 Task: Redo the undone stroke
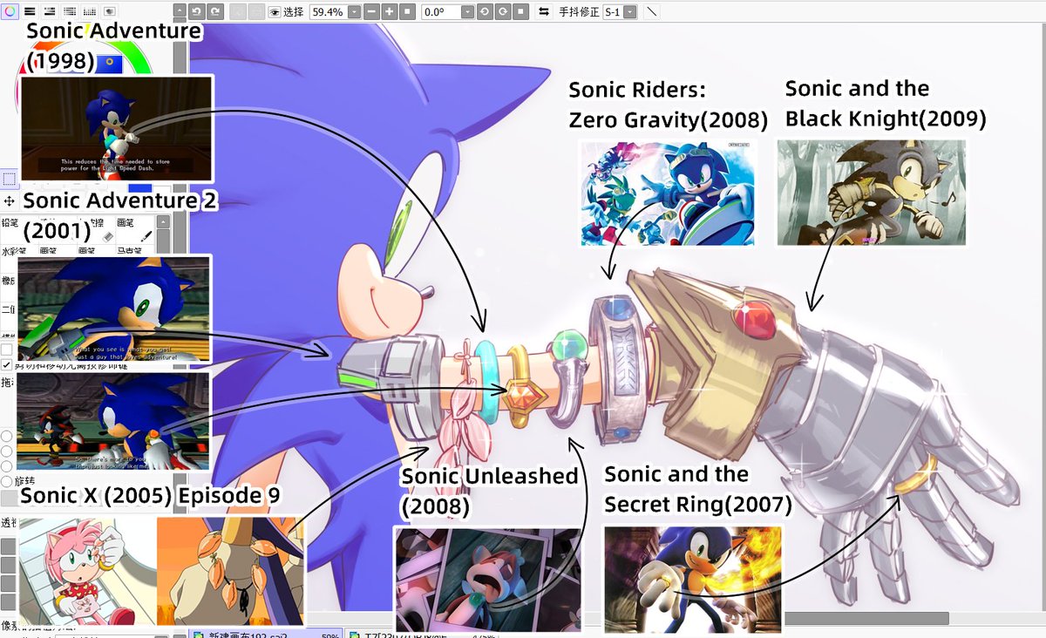pyautogui.click(x=214, y=11)
